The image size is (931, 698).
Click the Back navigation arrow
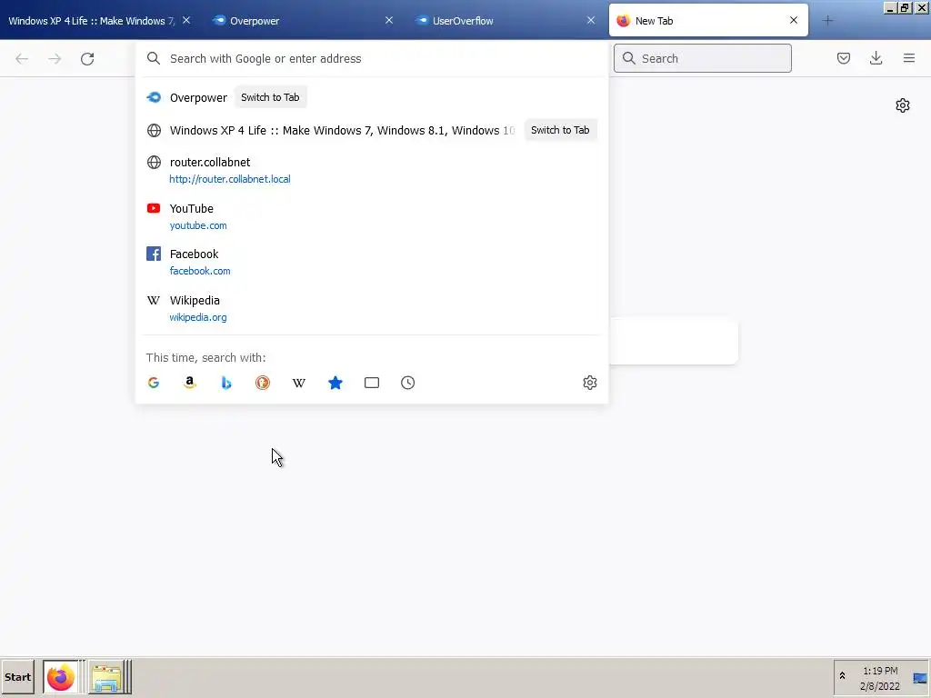[x=22, y=58]
